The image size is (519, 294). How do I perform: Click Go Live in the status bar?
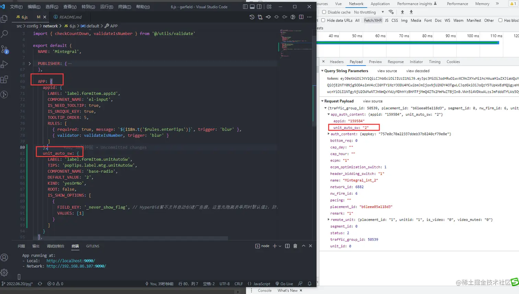click(x=284, y=284)
